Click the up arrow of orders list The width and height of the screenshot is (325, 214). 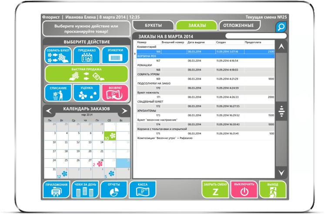click(281, 47)
